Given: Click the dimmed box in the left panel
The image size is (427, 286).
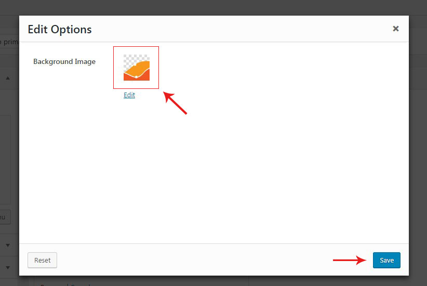Looking at the screenshot, I should pos(6,156).
